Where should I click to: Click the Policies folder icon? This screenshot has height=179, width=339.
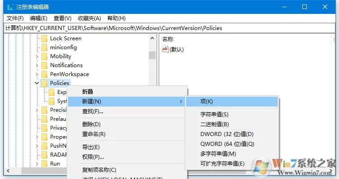coord(44,83)
